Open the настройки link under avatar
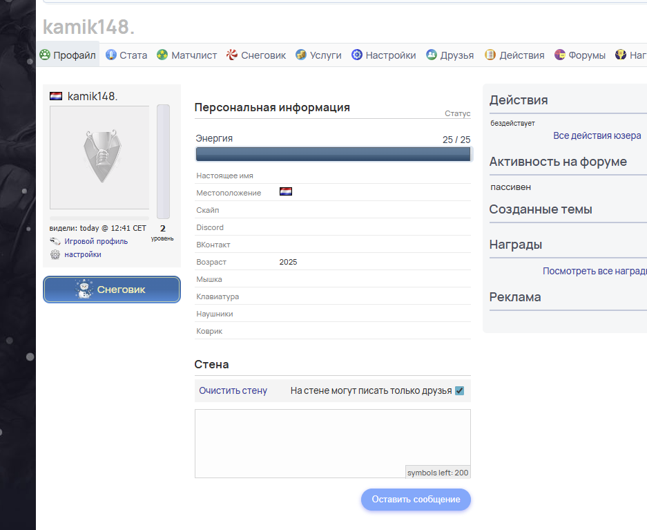 click(83, 255)
